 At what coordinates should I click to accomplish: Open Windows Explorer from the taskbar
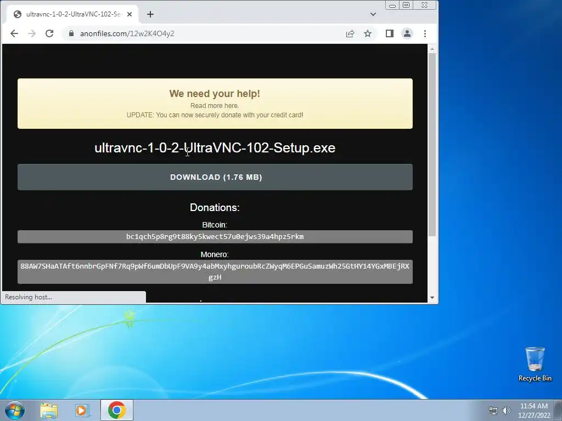click(49, 410)
